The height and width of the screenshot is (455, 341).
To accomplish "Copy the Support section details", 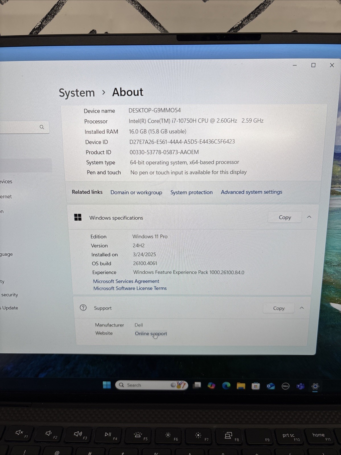I will pyautogui.click(x=279, y=308).
